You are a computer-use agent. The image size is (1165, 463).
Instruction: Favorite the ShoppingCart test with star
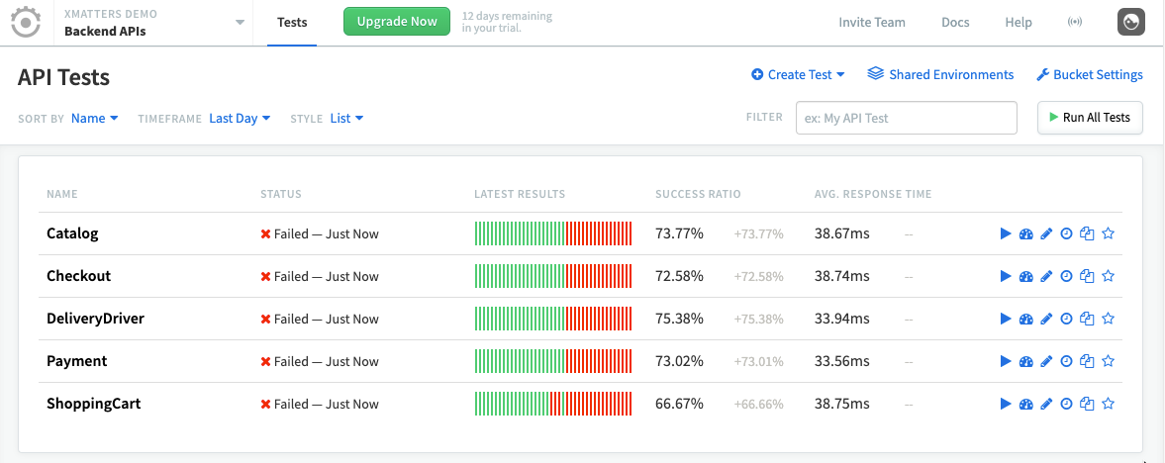pyautogui.click(x=1109, y=405)
